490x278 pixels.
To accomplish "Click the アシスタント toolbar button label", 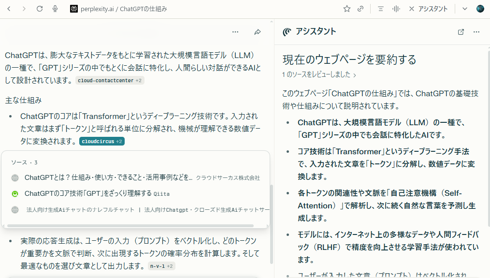I will click(433, 9).
